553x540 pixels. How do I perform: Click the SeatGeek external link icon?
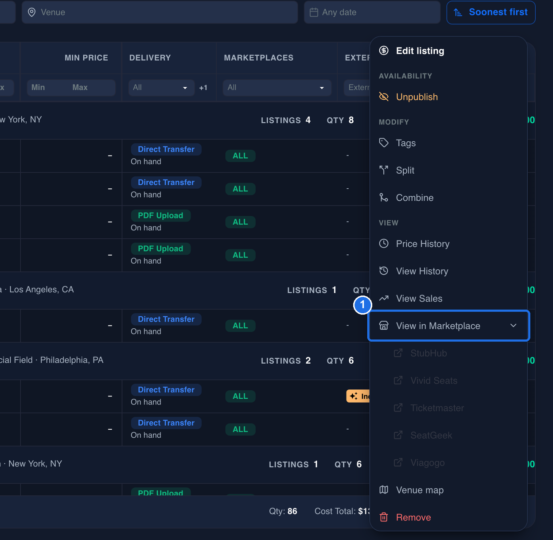[398, 435]
